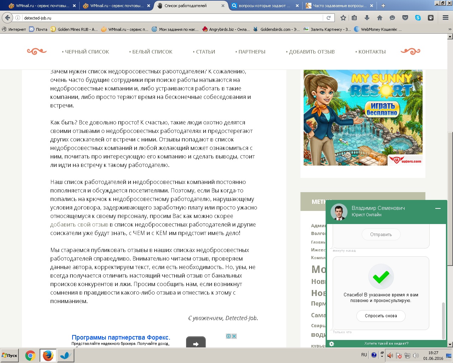The width and height of the screenshot is (453, 363).
Task: Open 'ЧЕРНЫЙ СПИСОК' site menu item
Action: click(x=86, y=52)
